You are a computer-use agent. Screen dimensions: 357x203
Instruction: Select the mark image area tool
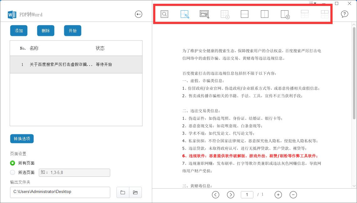pyautogui.click(x=204, y=14)
